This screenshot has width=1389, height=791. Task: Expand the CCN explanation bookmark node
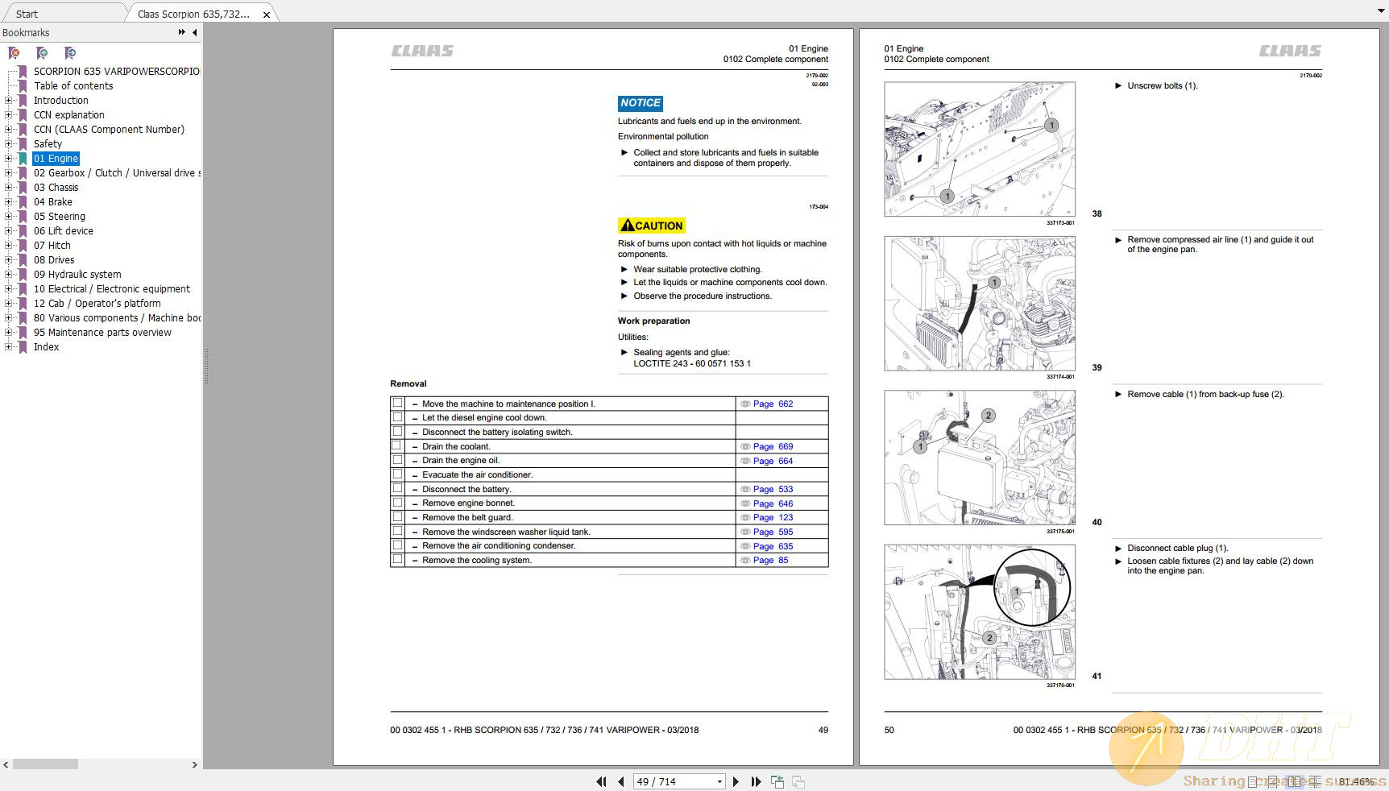[x=8, y=115]
